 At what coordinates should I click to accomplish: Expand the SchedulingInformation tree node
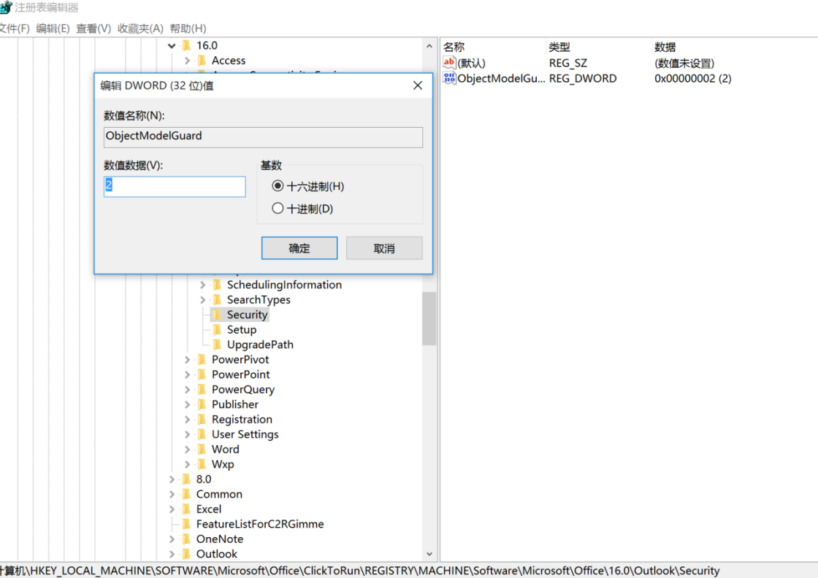(202, 285)
